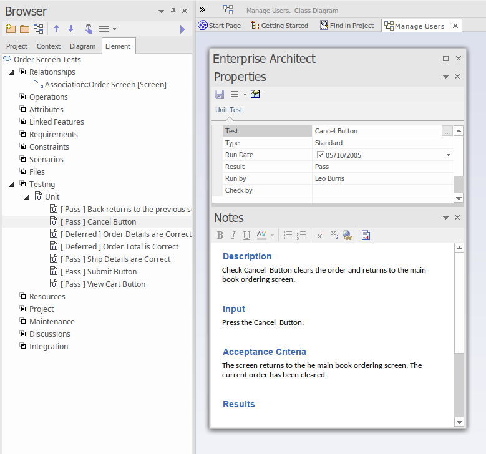Screen dimensions: 486x454
Task: Switch to the Context tab in Browser
Action: pos(49,46)
